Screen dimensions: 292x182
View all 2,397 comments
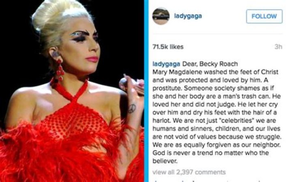(x=189, y=172)
